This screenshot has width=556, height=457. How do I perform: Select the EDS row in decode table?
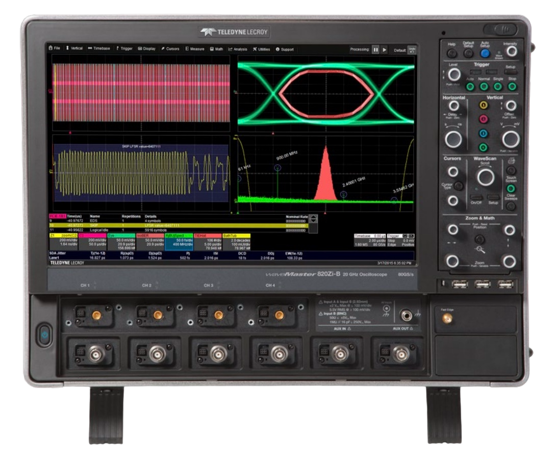[179, 221]
